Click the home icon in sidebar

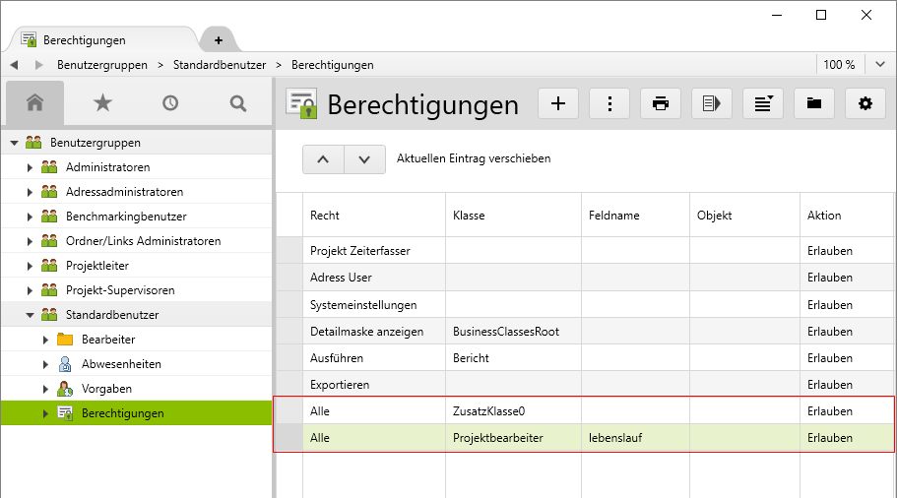pos(35,102)
